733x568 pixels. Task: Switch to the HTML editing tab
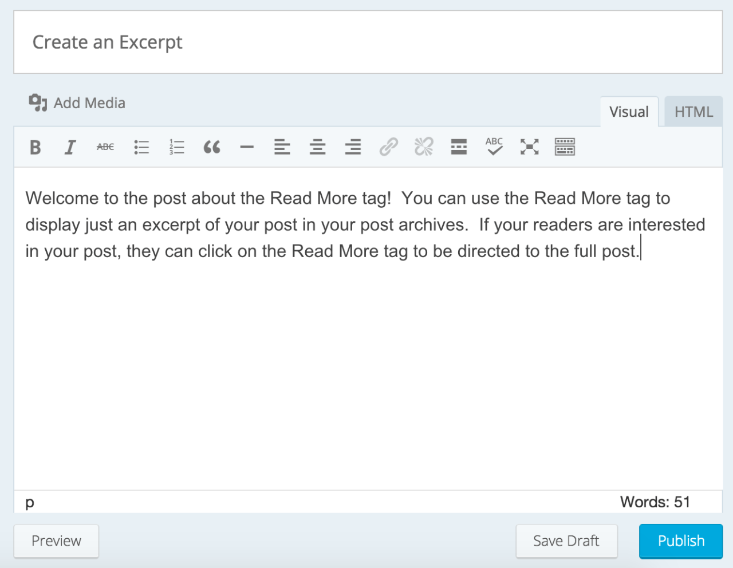[693, 112]
